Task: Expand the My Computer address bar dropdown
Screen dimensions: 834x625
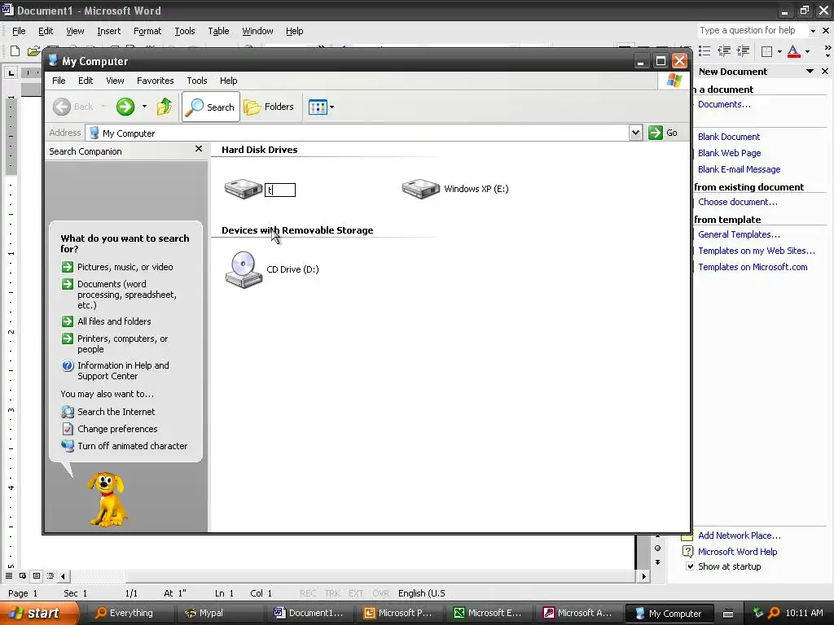Action: point(635,133)
